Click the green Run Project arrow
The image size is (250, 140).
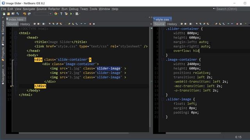[x=71, y=14]
